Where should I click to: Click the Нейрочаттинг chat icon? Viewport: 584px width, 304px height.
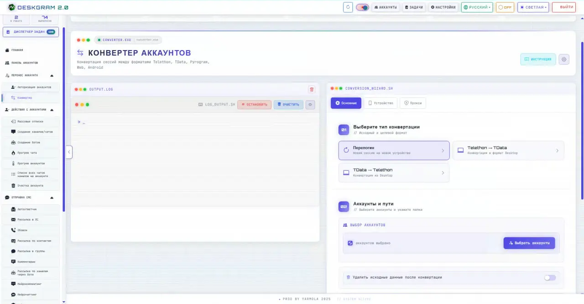pos(13,295)
